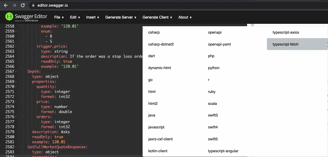328x157 pixels.
Task: Open the Edit menu
Action: [x=75, y=17]
